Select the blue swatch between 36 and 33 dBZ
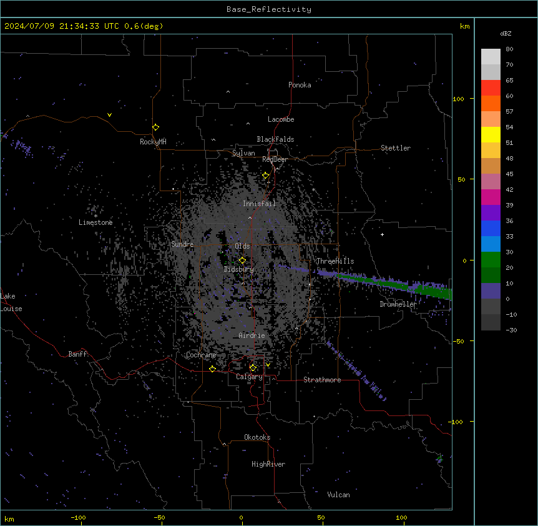 coord(491,228)
